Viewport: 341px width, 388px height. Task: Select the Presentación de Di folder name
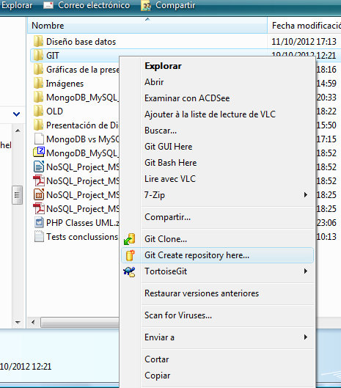pos(83,125)
